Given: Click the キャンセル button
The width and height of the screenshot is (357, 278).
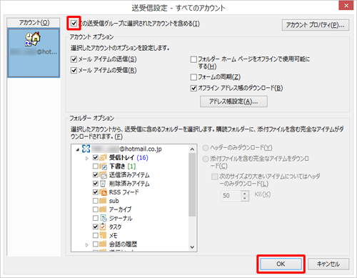Looking at the screenshot, I should pyautogui.click(x=328, y=264).
